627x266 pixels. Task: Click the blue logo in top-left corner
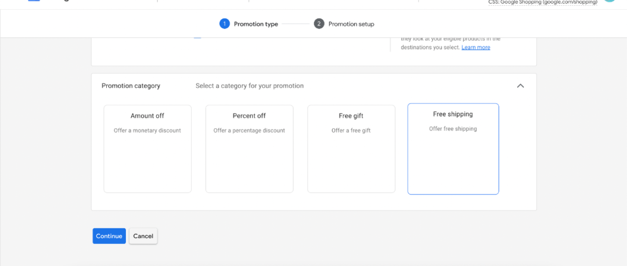(34, 1)
